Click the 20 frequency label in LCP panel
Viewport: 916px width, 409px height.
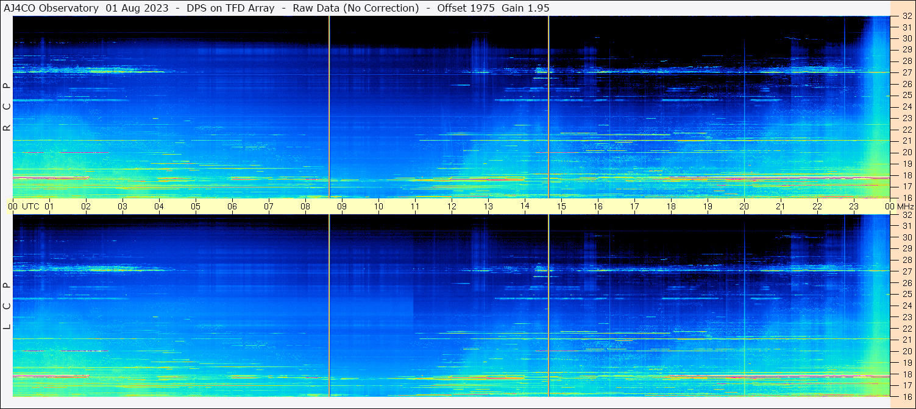906,351
